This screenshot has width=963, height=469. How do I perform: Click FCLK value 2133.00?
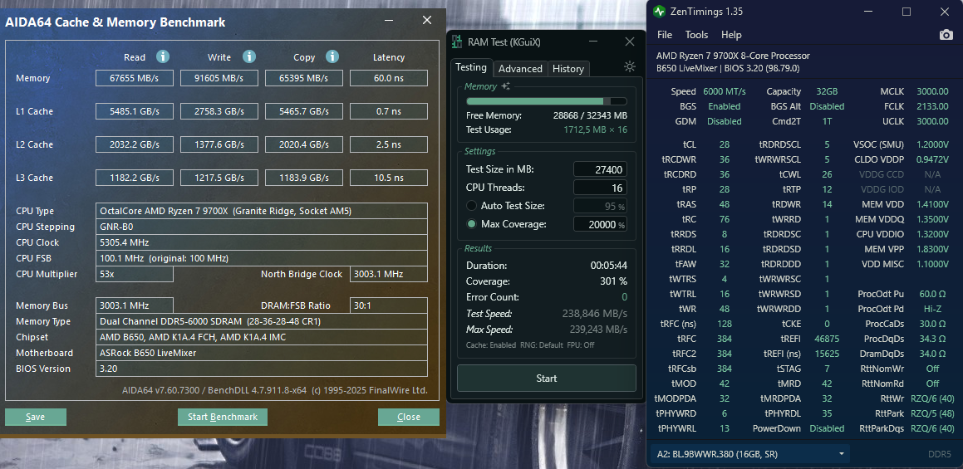pyautogui.click(x=932, y=106)
